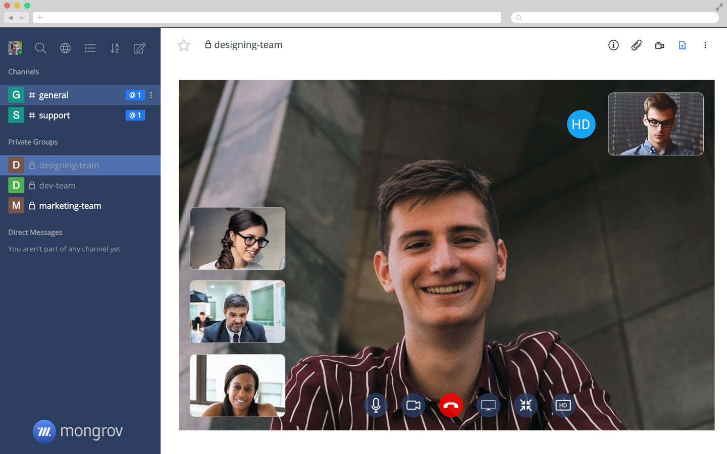Click the mention badge on support
Image resolution: width=727 pixels, height=454 pixels.
(x=135, y=115)
